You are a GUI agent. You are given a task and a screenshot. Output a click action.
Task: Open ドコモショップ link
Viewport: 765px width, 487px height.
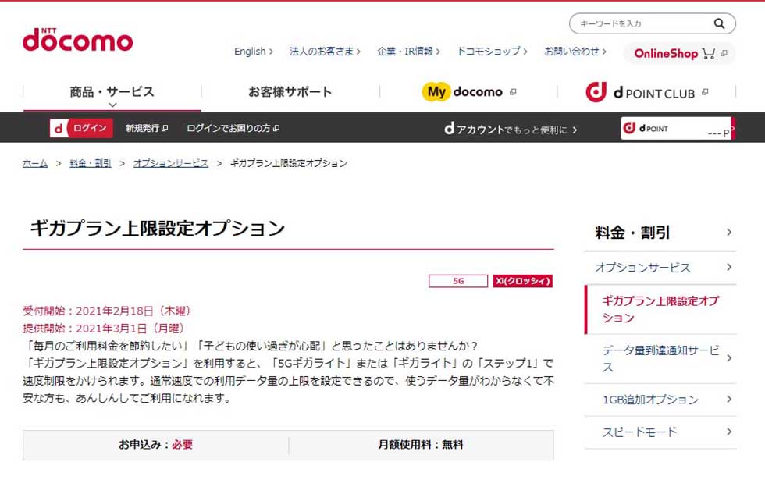pos(492,52)
